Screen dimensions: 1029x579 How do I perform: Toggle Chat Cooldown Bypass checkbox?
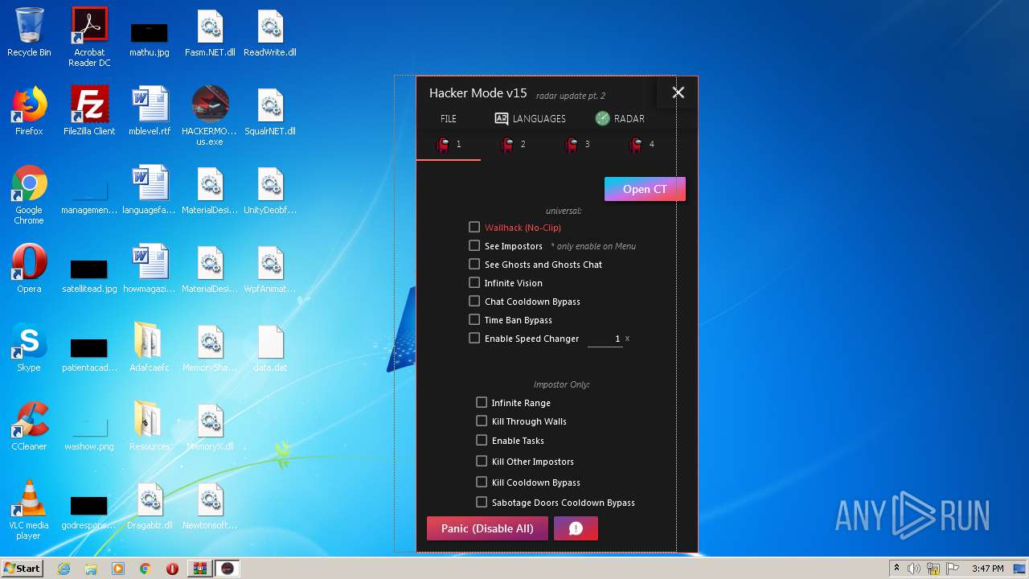pos(474,302)
